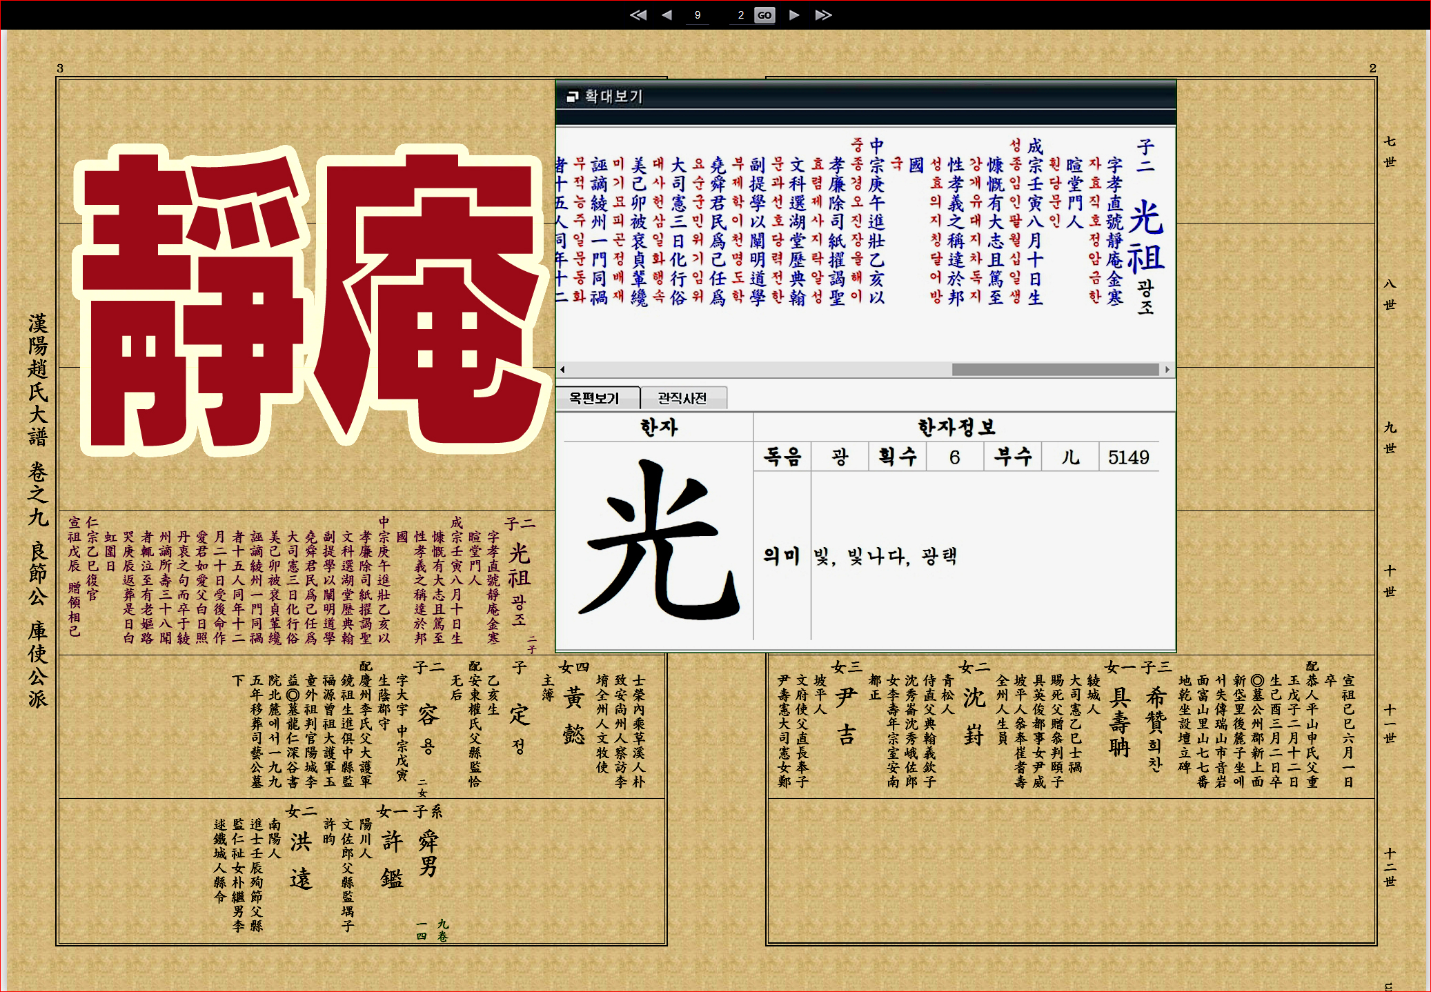The height and width of the screenshot is (992, 1431).
Task: Jump to the last page with the double-right arrow
Action: pos(823,15)
